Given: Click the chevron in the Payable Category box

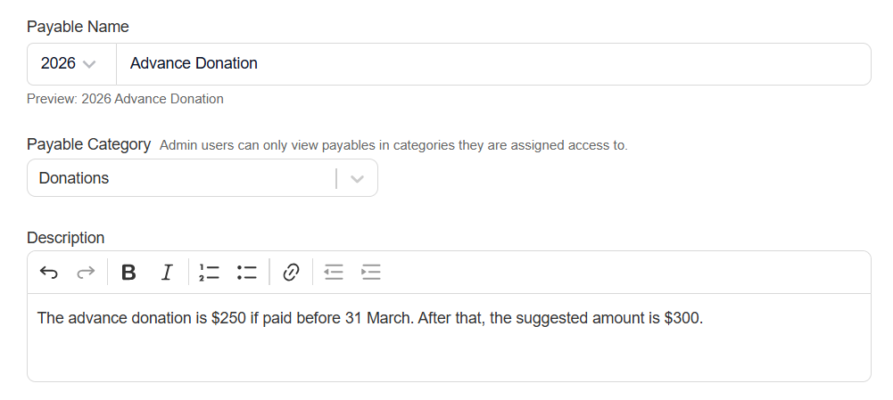Looking at the screenshot, I should (358, 178).
